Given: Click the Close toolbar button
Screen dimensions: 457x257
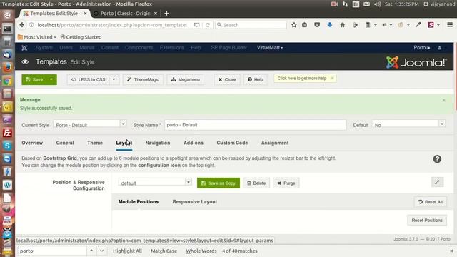Looking at the screenshot, I should [227, 79].
